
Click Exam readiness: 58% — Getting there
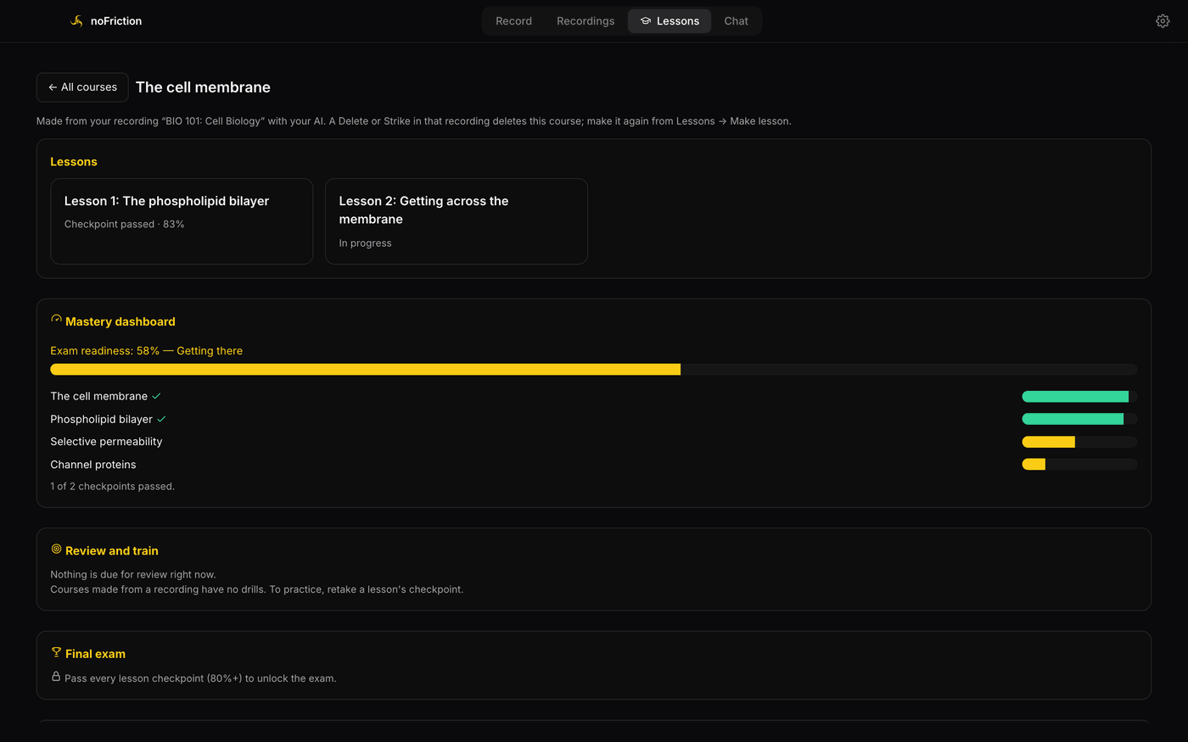pyautogui.click(x=146, y=351)
